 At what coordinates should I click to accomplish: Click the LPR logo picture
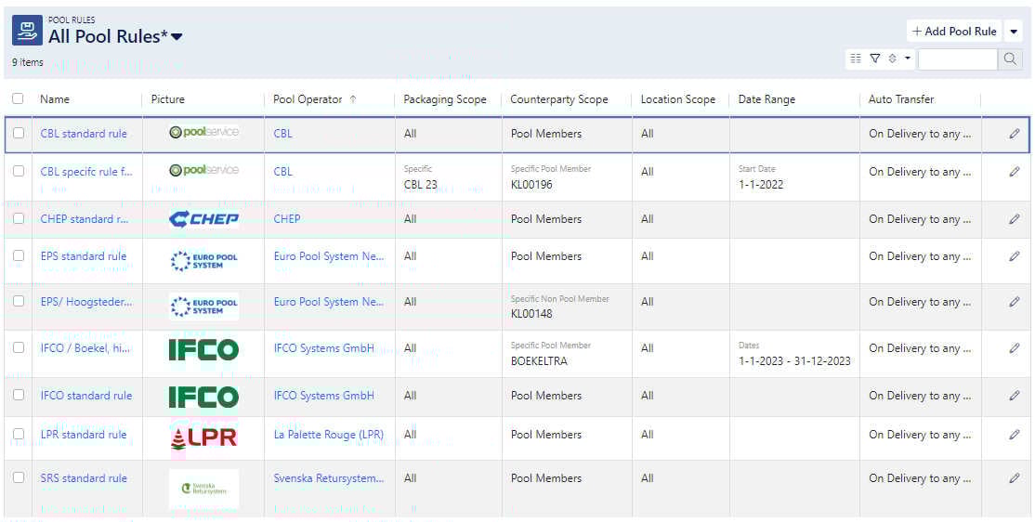tap(204, 437)
